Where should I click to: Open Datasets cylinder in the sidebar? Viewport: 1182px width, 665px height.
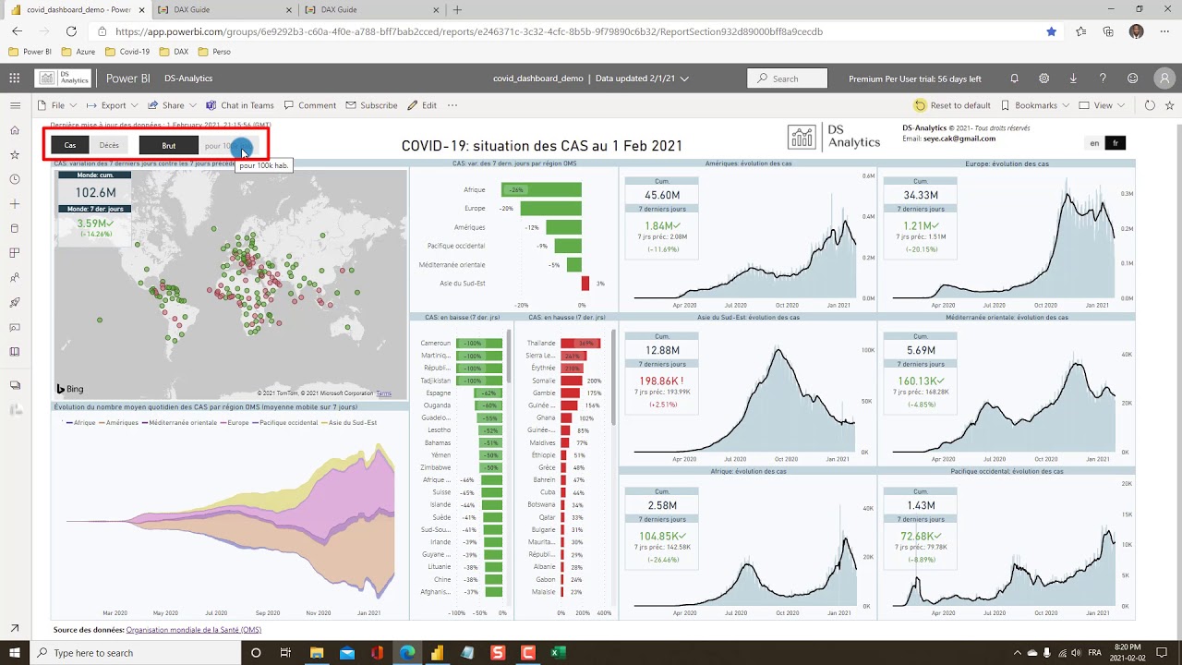click(x=15, y=228)
